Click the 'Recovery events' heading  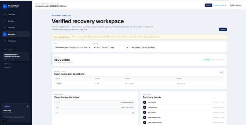coord(152,97)
